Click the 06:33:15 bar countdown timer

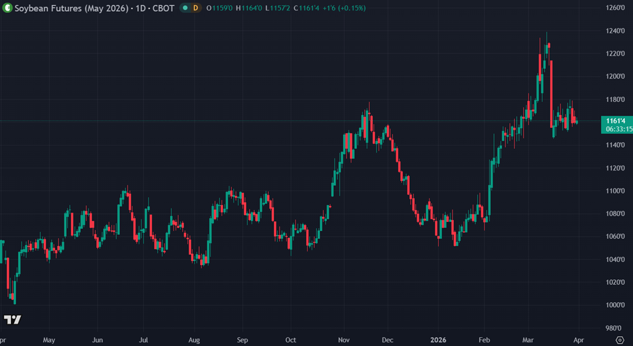pyautogui.click(x=619, y=130)
